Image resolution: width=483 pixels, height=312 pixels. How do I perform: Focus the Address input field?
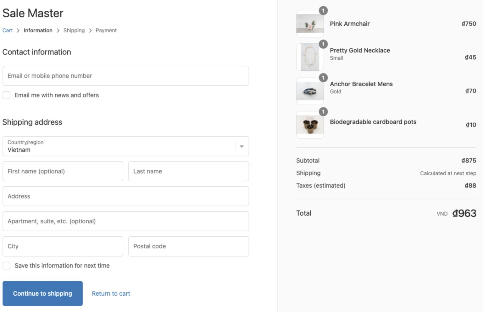[126, 196]
